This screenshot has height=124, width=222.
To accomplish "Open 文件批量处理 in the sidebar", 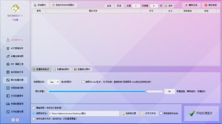I will (15, 112).
